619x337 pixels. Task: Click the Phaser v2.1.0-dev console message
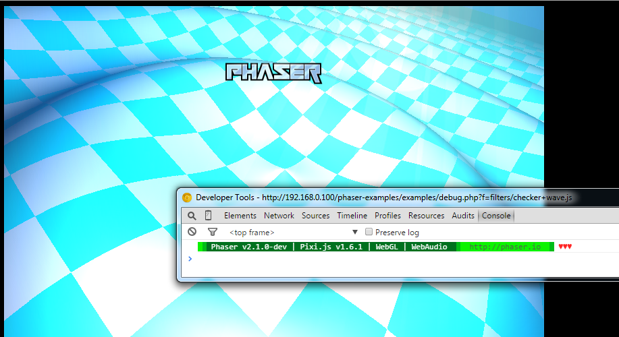(x=329, y=247)
